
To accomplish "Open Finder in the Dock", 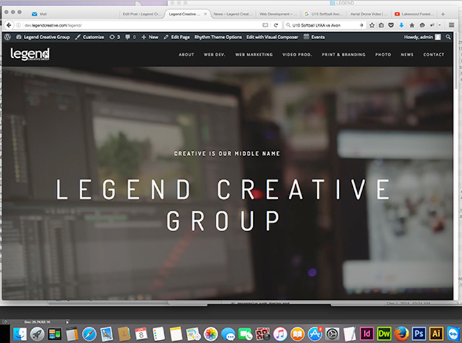I will [20, 334].
